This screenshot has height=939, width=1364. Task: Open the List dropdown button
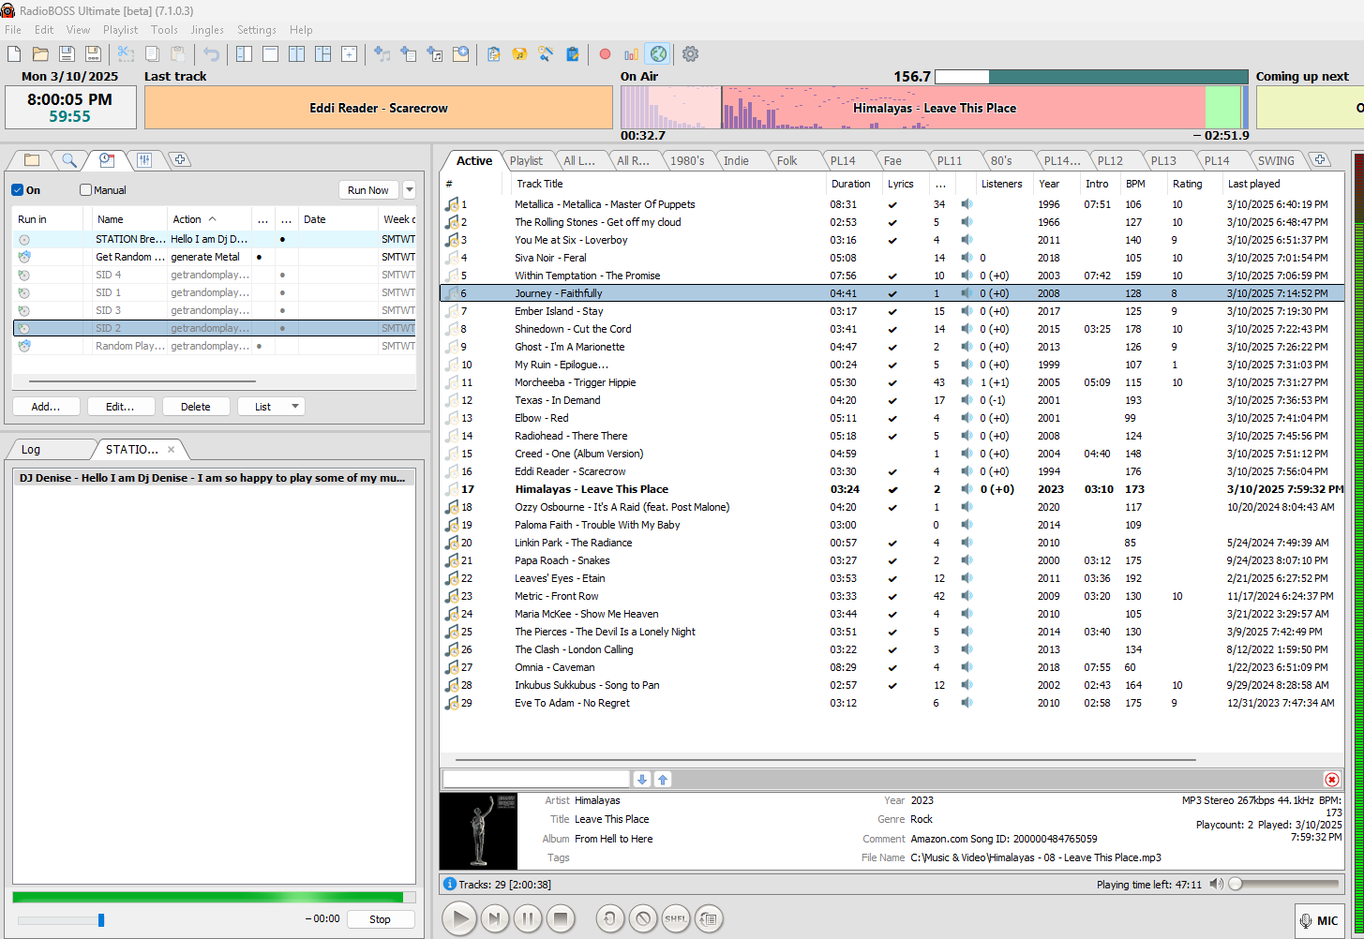pos(270,407)
